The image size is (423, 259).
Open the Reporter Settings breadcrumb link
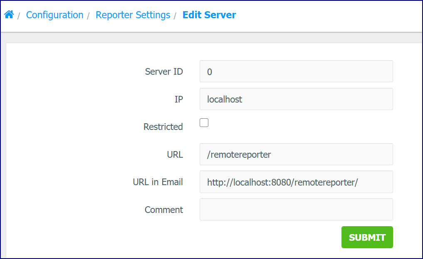click(x=133, y=15)
